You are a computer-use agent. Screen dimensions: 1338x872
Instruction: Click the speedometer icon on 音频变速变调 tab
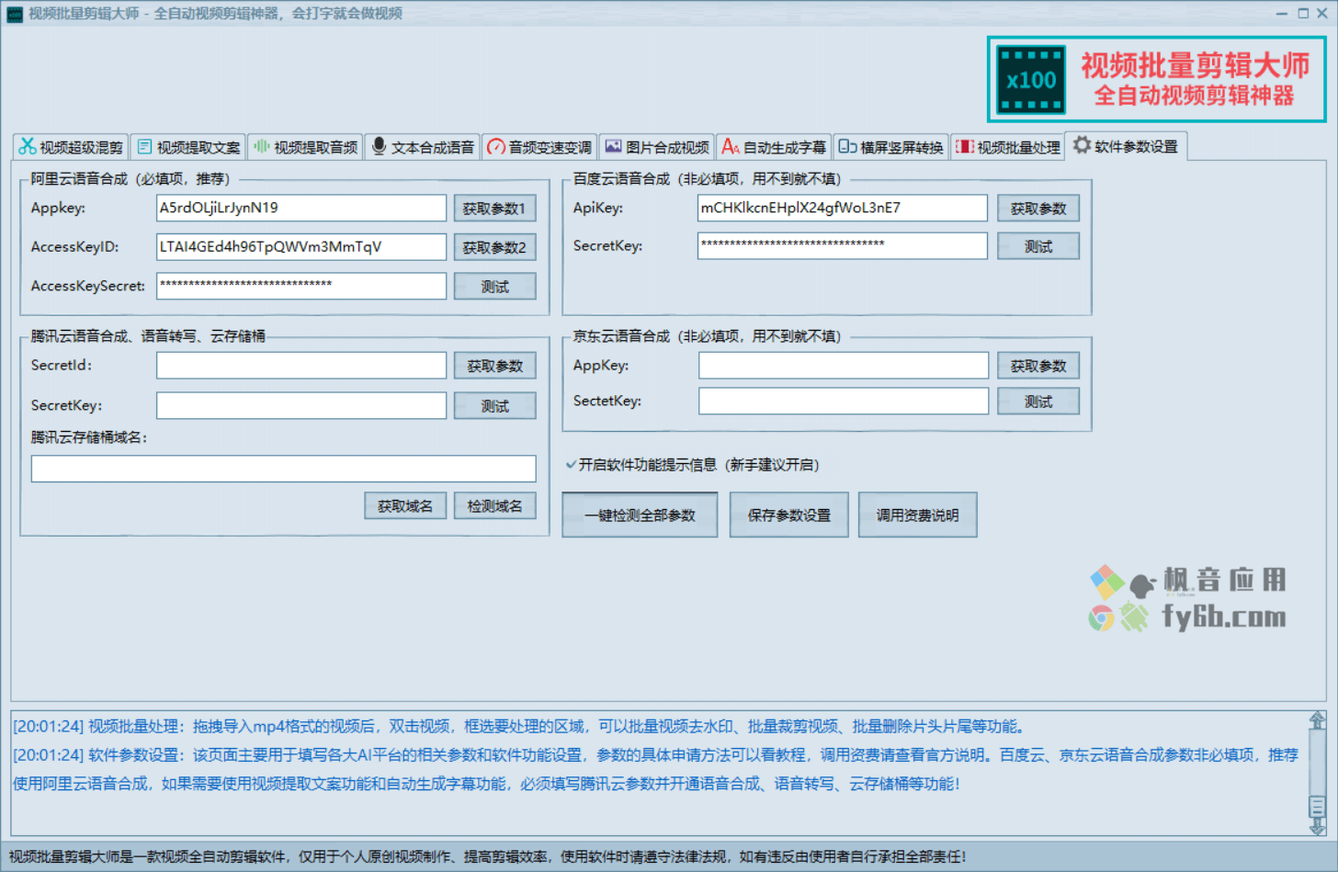click(x=496, y=147)
